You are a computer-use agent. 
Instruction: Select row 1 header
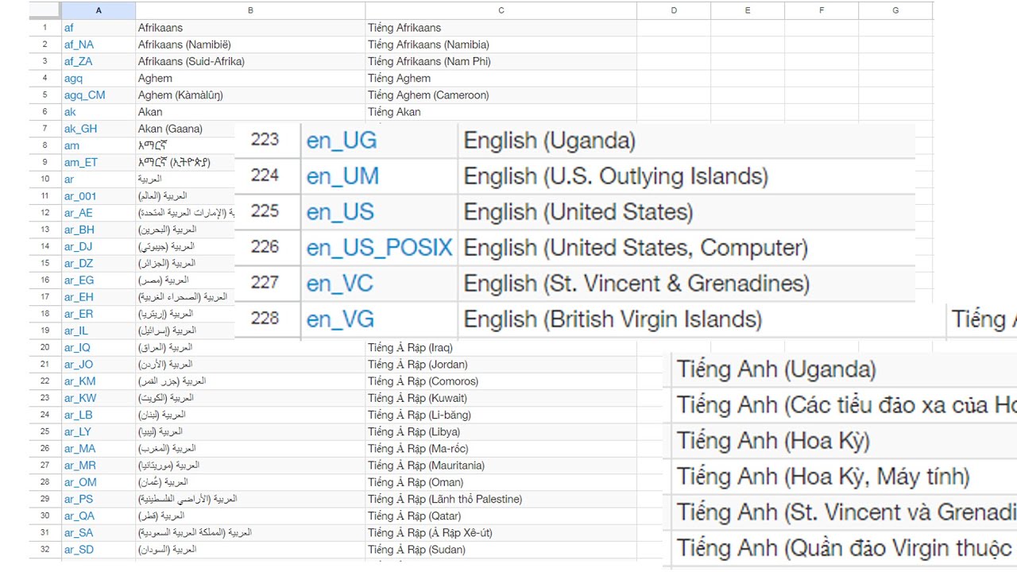pyautogui.click(x=45, y=28)
